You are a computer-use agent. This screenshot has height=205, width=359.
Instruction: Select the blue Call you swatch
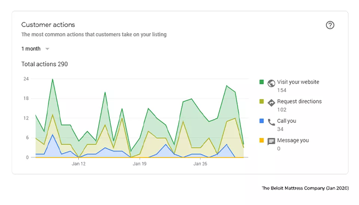(261, 121)
